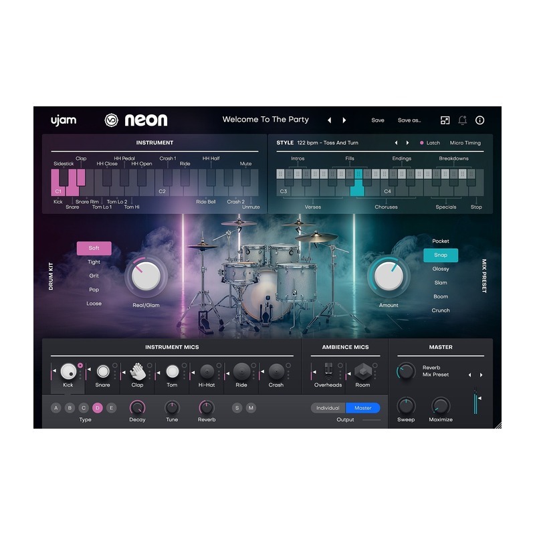The image size is (535, 535).
Task: Select kick Type B
Action: (70, 408)
